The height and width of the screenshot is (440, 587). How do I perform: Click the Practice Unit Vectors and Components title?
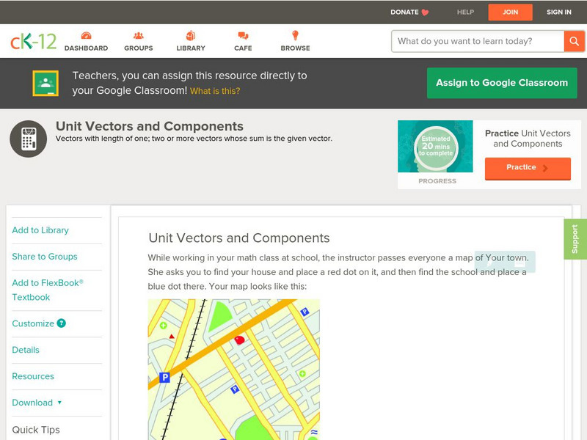tap(528, 139)
